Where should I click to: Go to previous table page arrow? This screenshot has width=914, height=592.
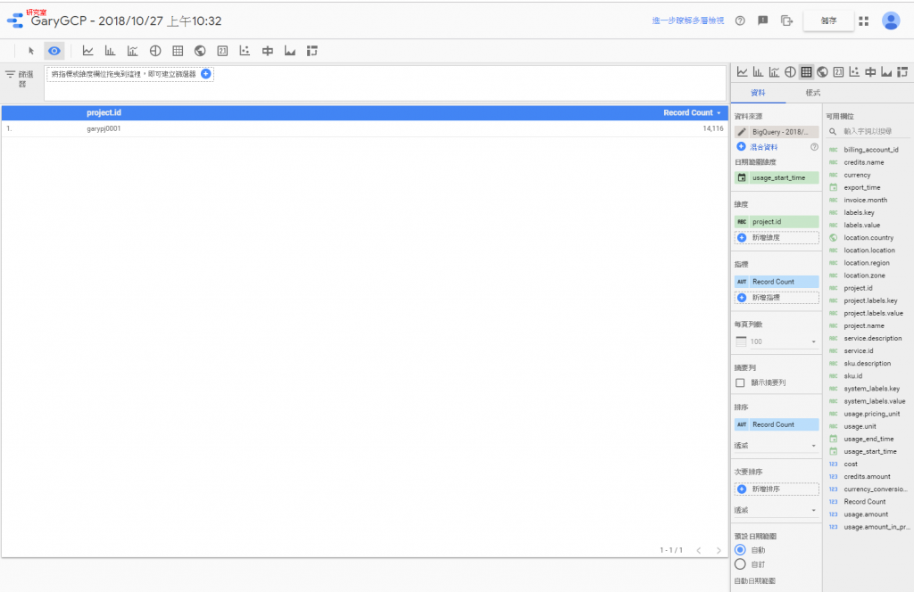pos(699,551)
